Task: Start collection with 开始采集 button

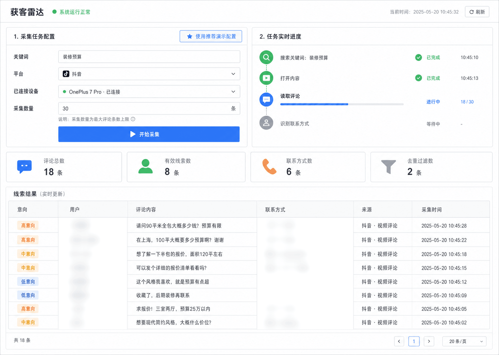Action: (x=149, y=134)
